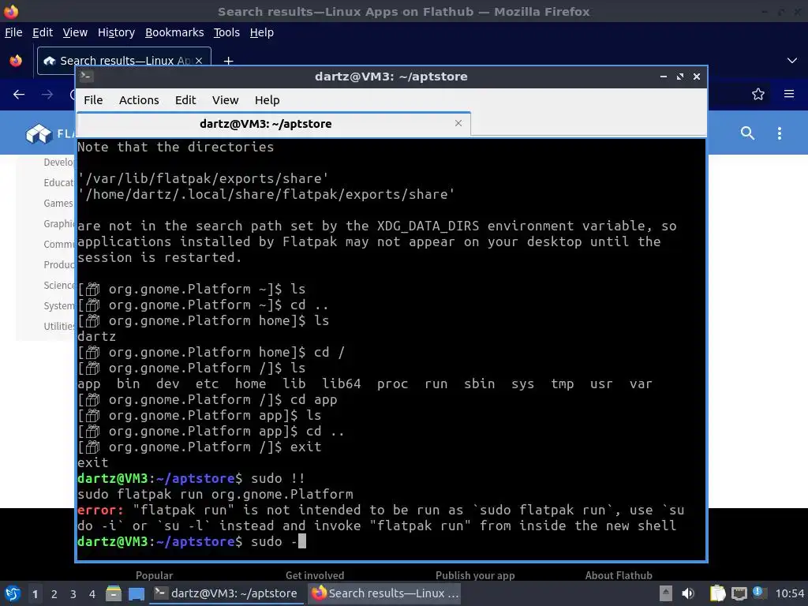Open the Firefox File menu
The width and height of the screenshot is (808, 606).
pyautogui.click(x=13, y=32)
